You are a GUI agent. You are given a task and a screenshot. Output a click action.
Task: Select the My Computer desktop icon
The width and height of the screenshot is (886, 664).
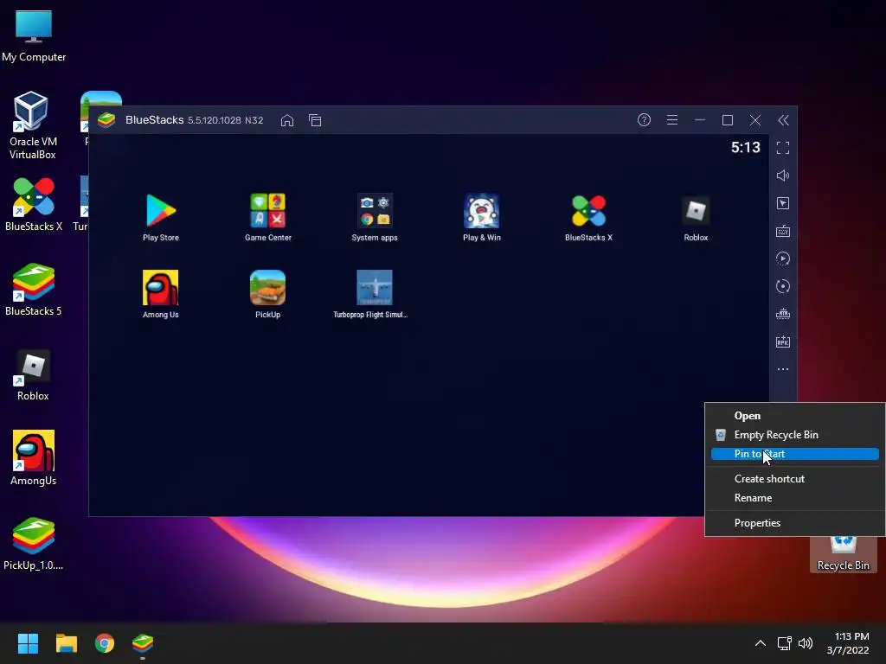[x=34, y=35]
